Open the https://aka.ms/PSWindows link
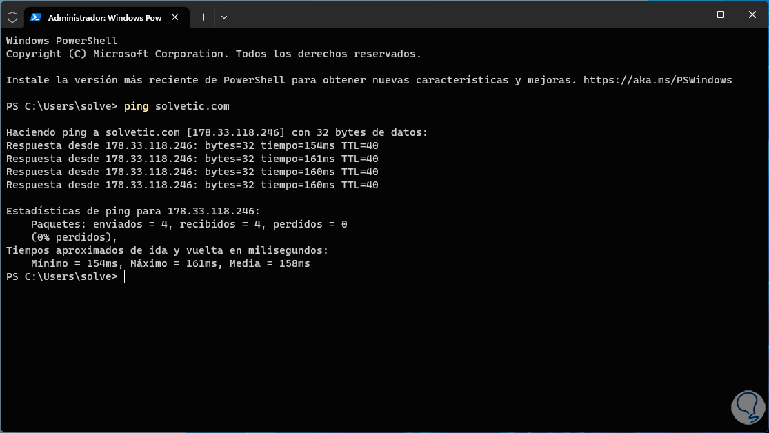Image resolution: width=769 pixels, height=433 pixels. (x=658, y=80)
